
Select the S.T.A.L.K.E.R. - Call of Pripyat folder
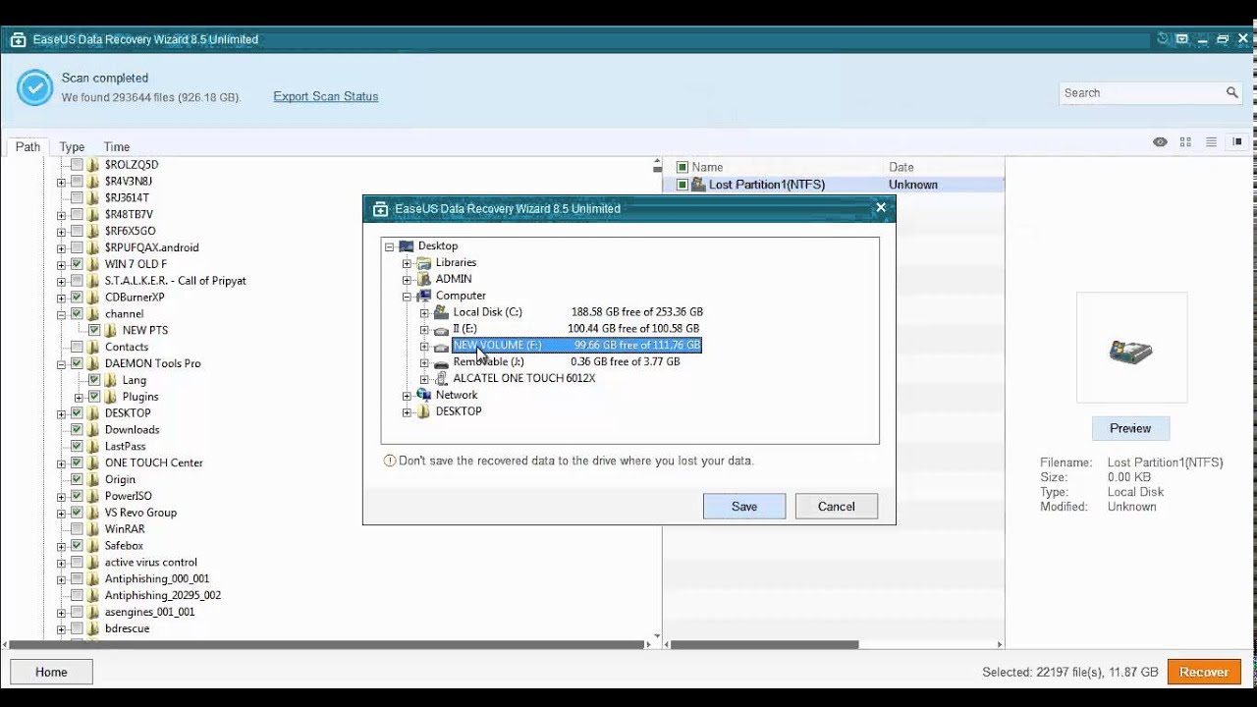(x=176, y=281)
